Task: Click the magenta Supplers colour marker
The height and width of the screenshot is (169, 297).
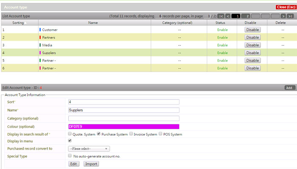Action: (40, 53)
